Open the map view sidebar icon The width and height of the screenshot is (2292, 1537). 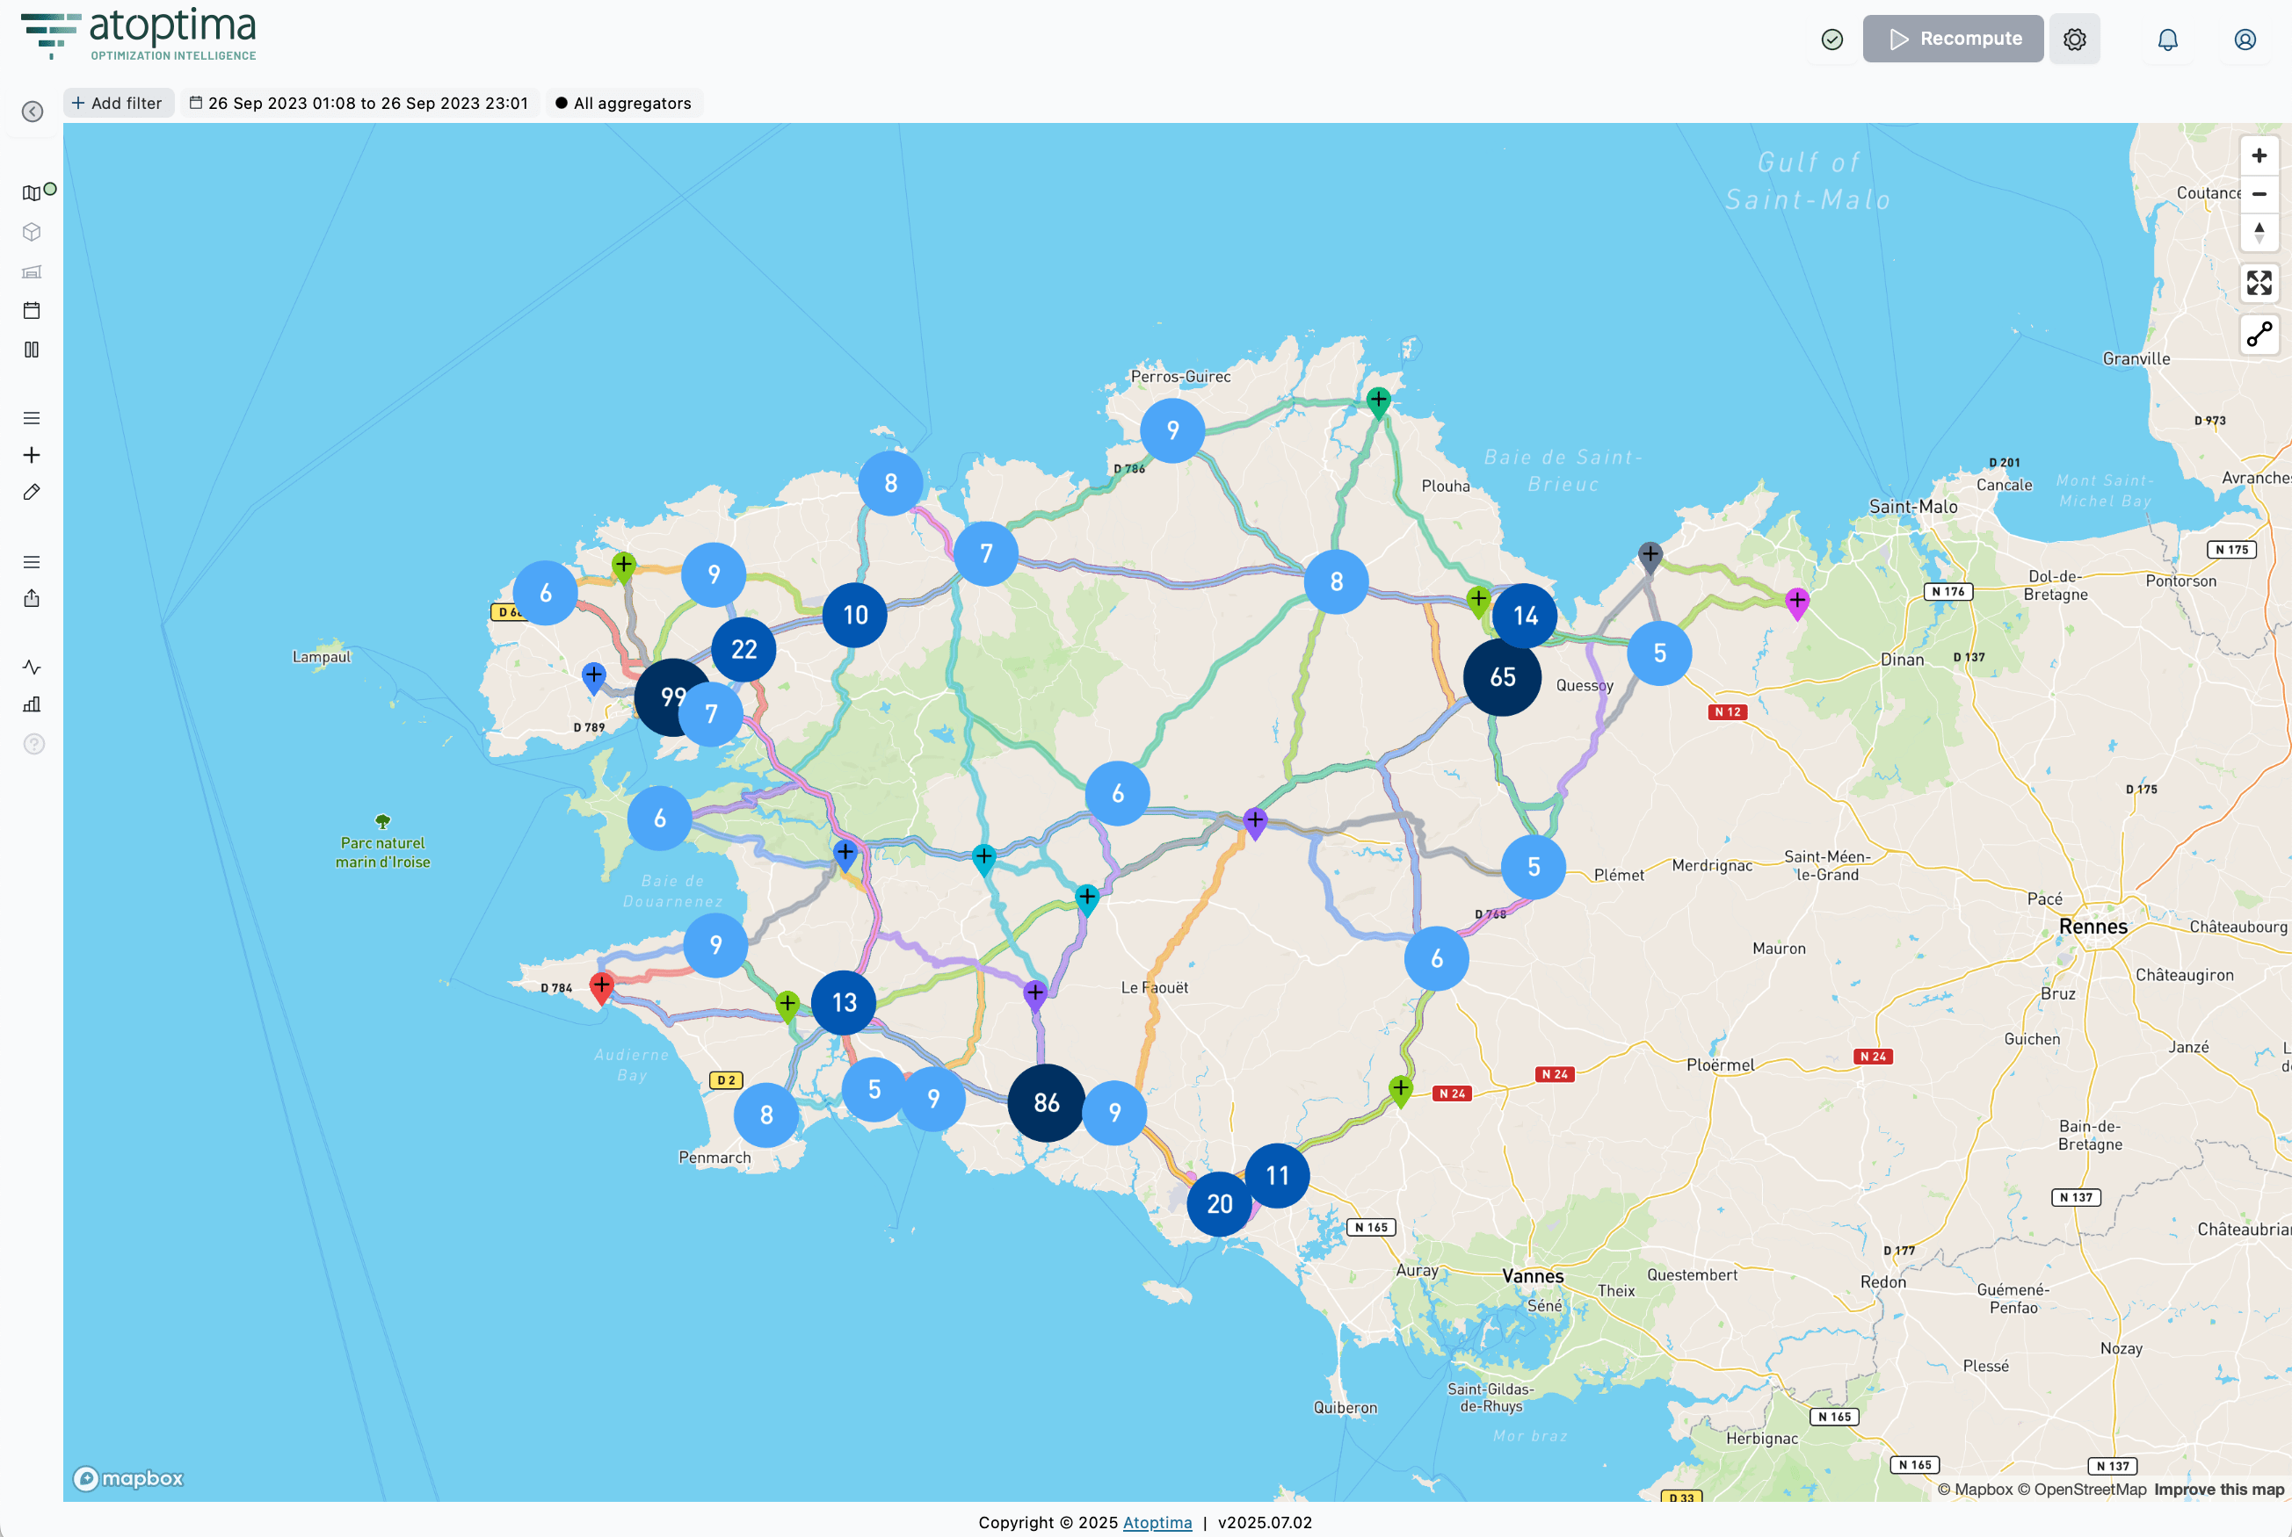[x=33, y=193]
